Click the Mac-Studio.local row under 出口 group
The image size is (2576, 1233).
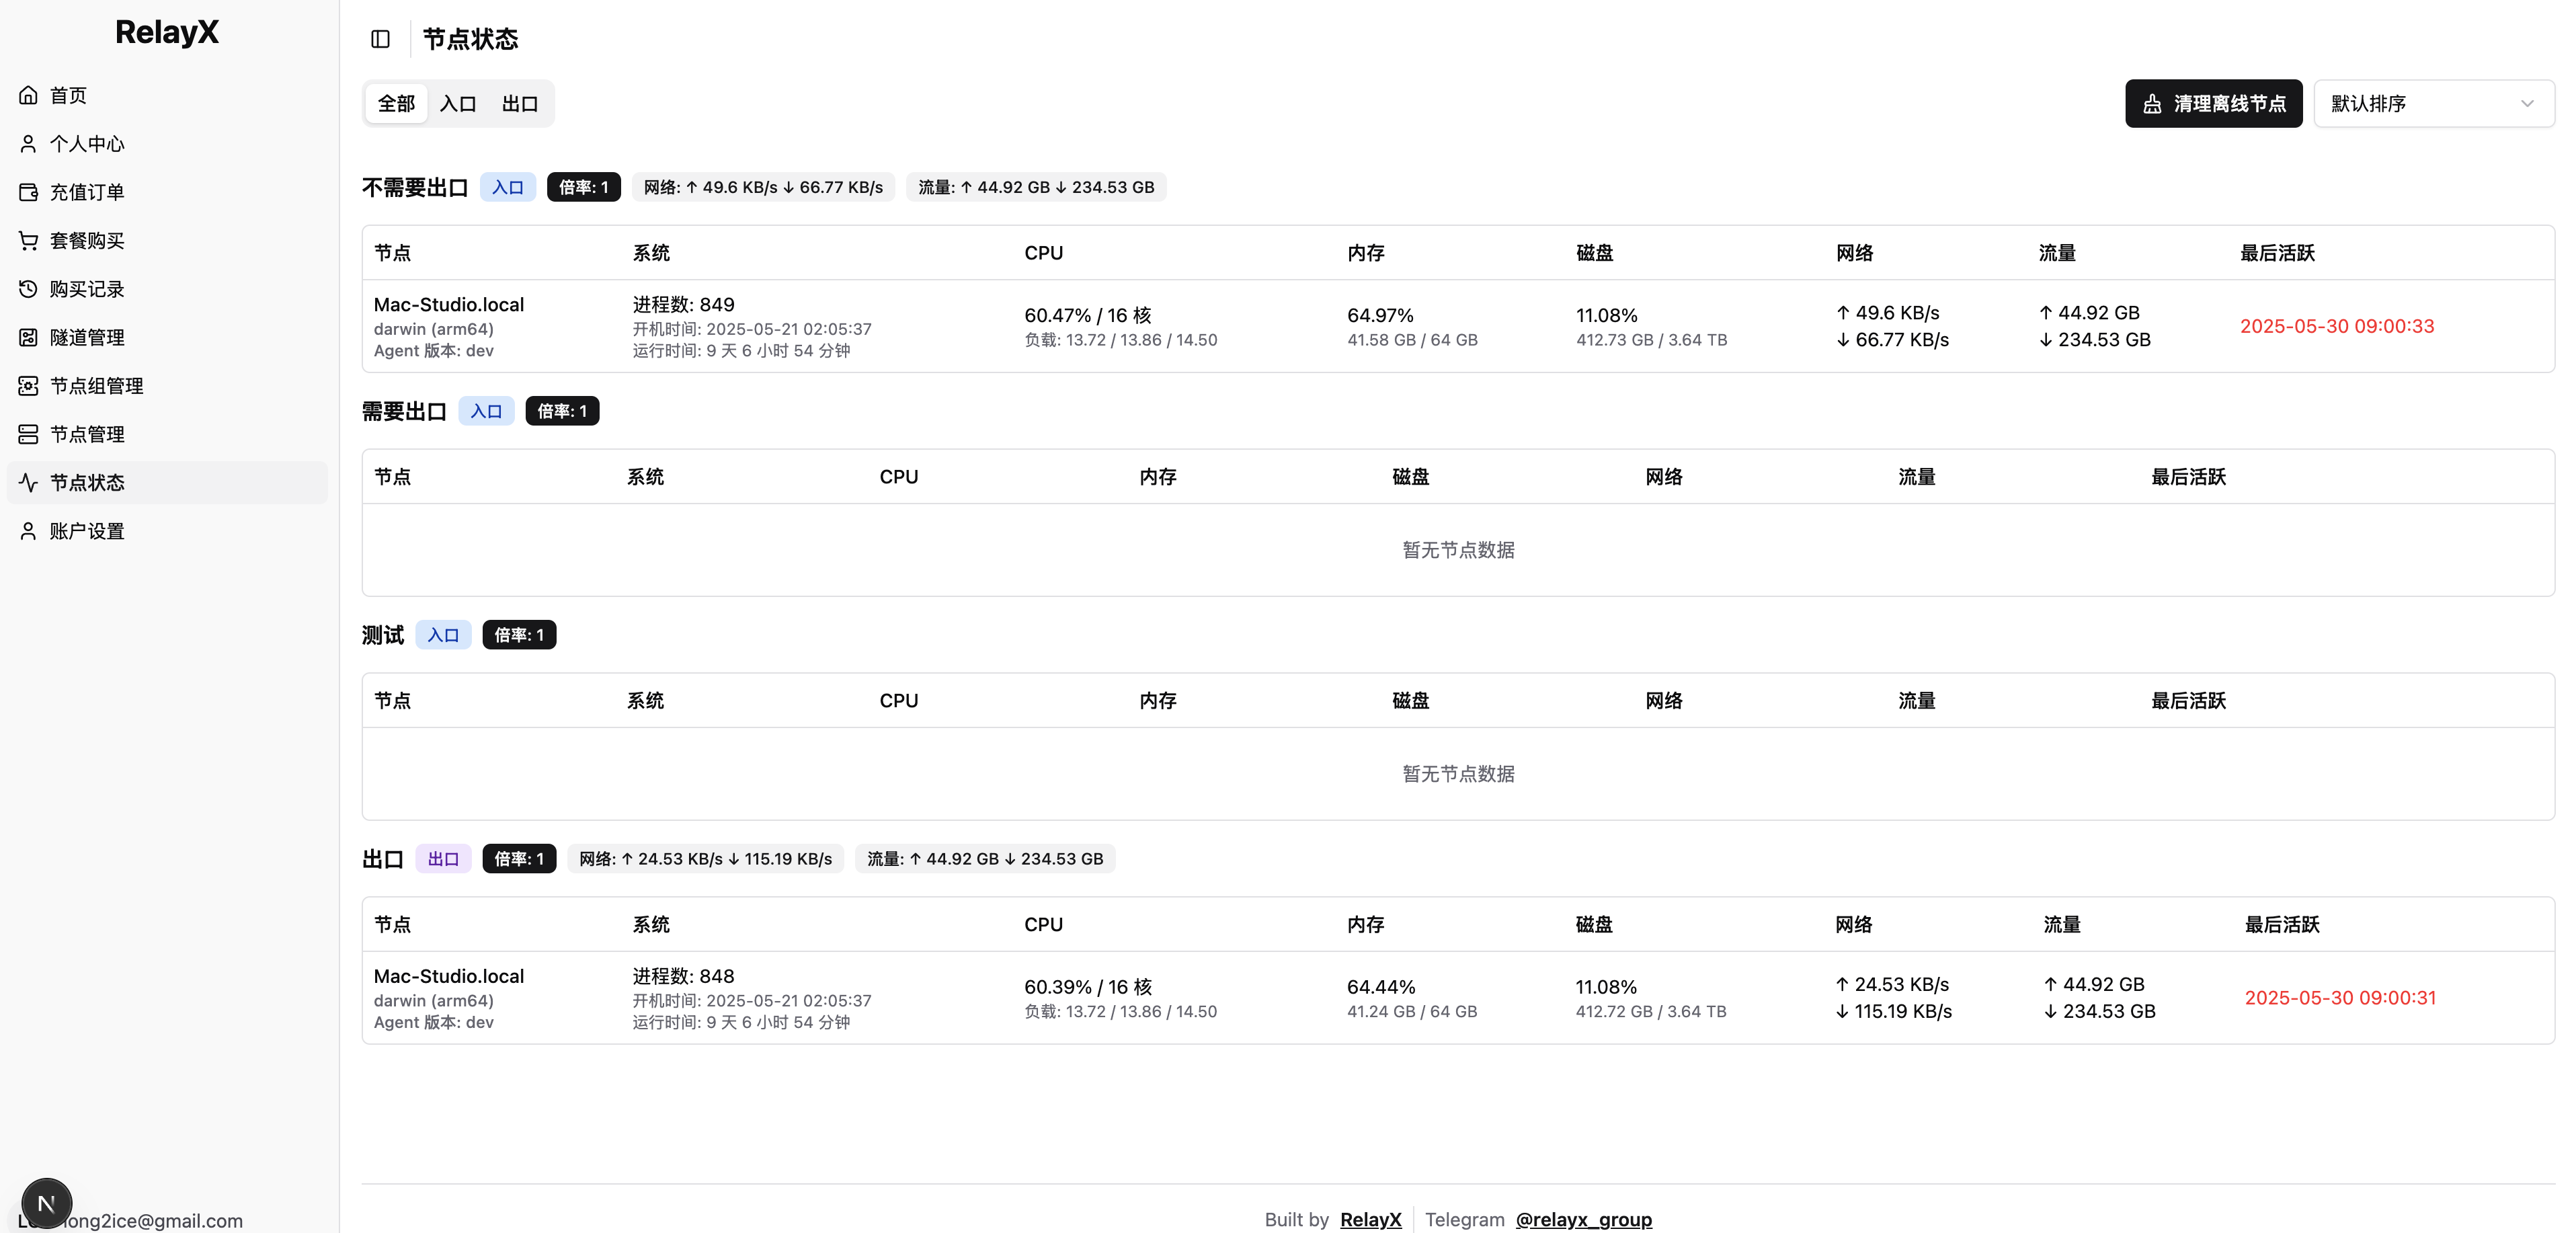(x=449, y=976)
